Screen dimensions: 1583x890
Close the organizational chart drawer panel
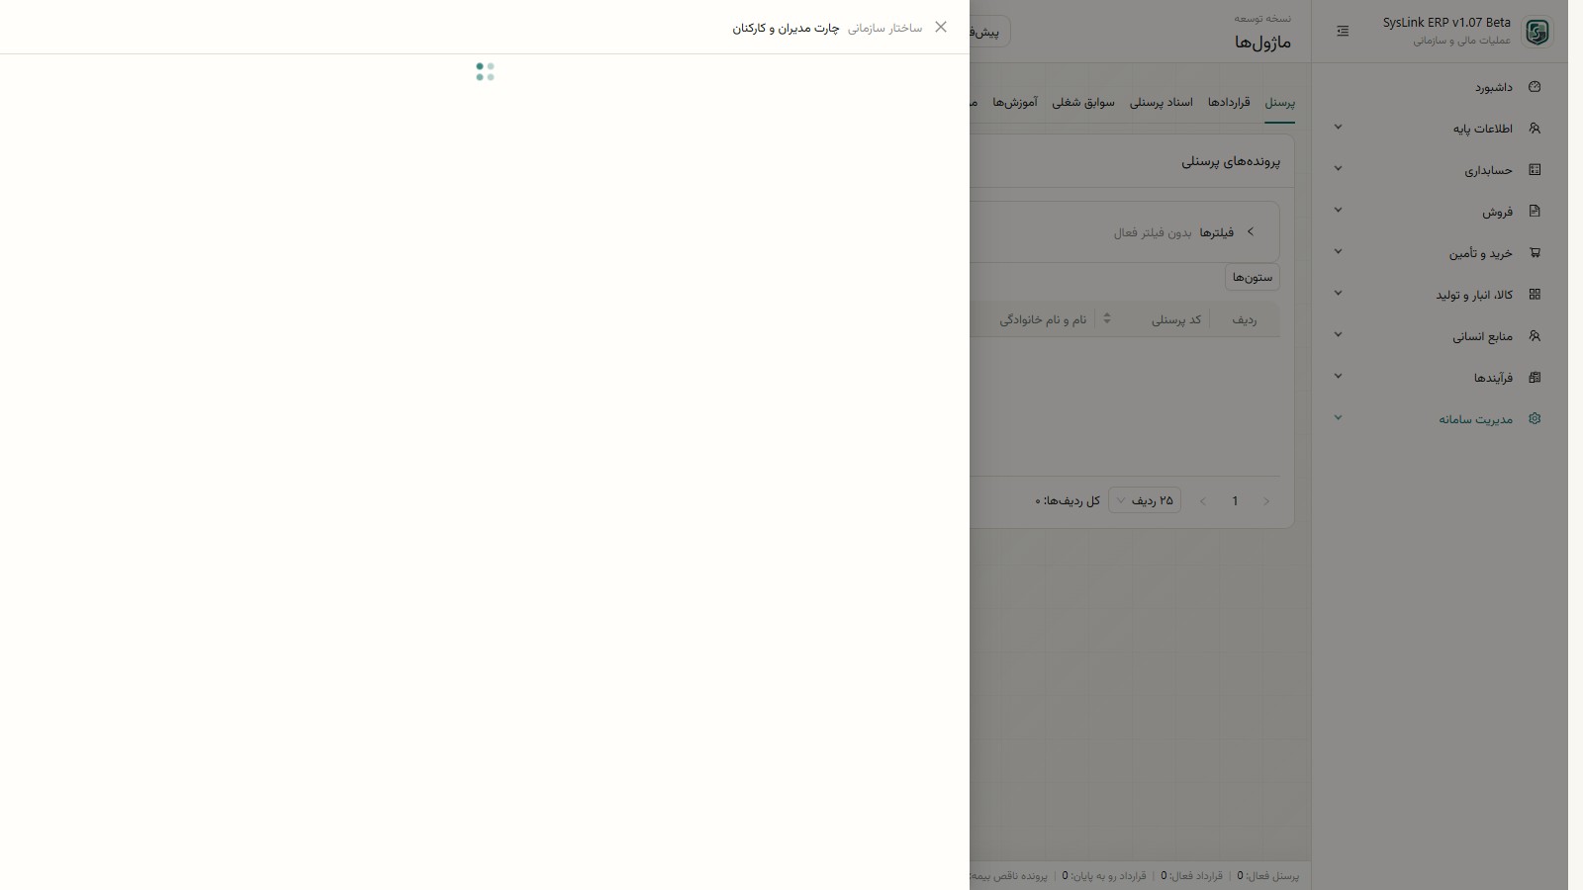(x=941, y=27)
